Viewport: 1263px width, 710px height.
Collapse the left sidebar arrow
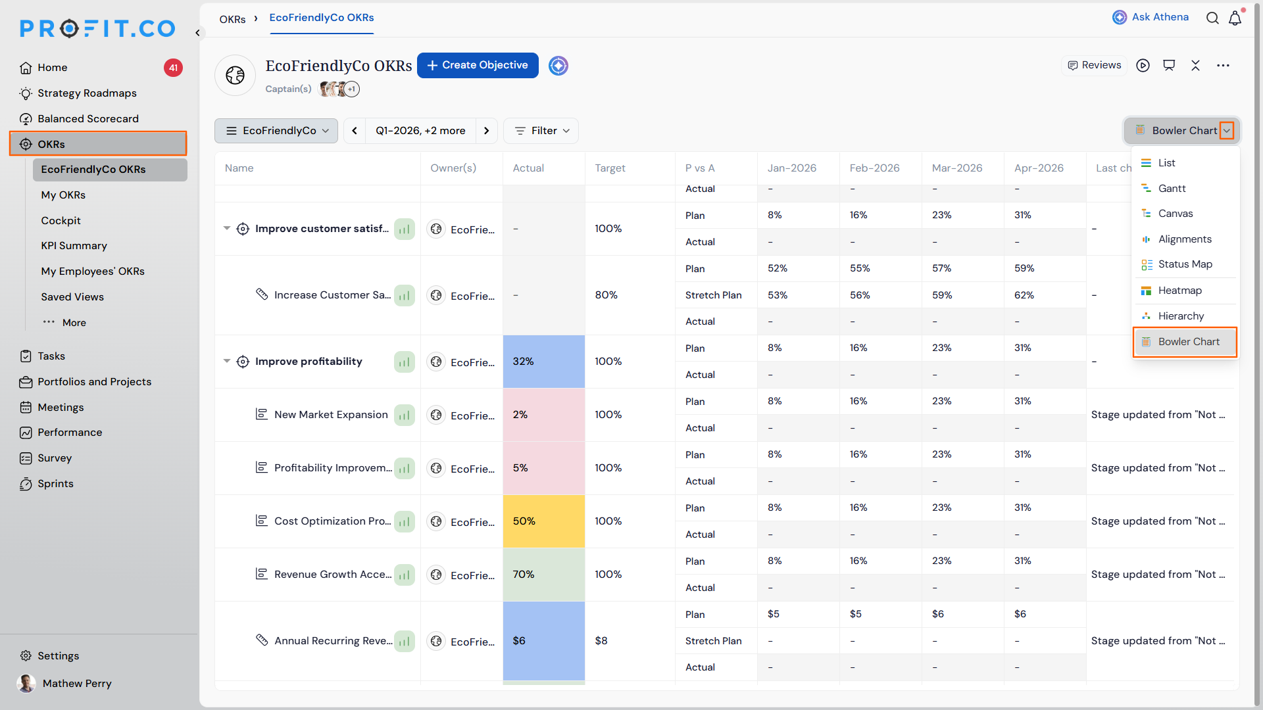point(197,32)
